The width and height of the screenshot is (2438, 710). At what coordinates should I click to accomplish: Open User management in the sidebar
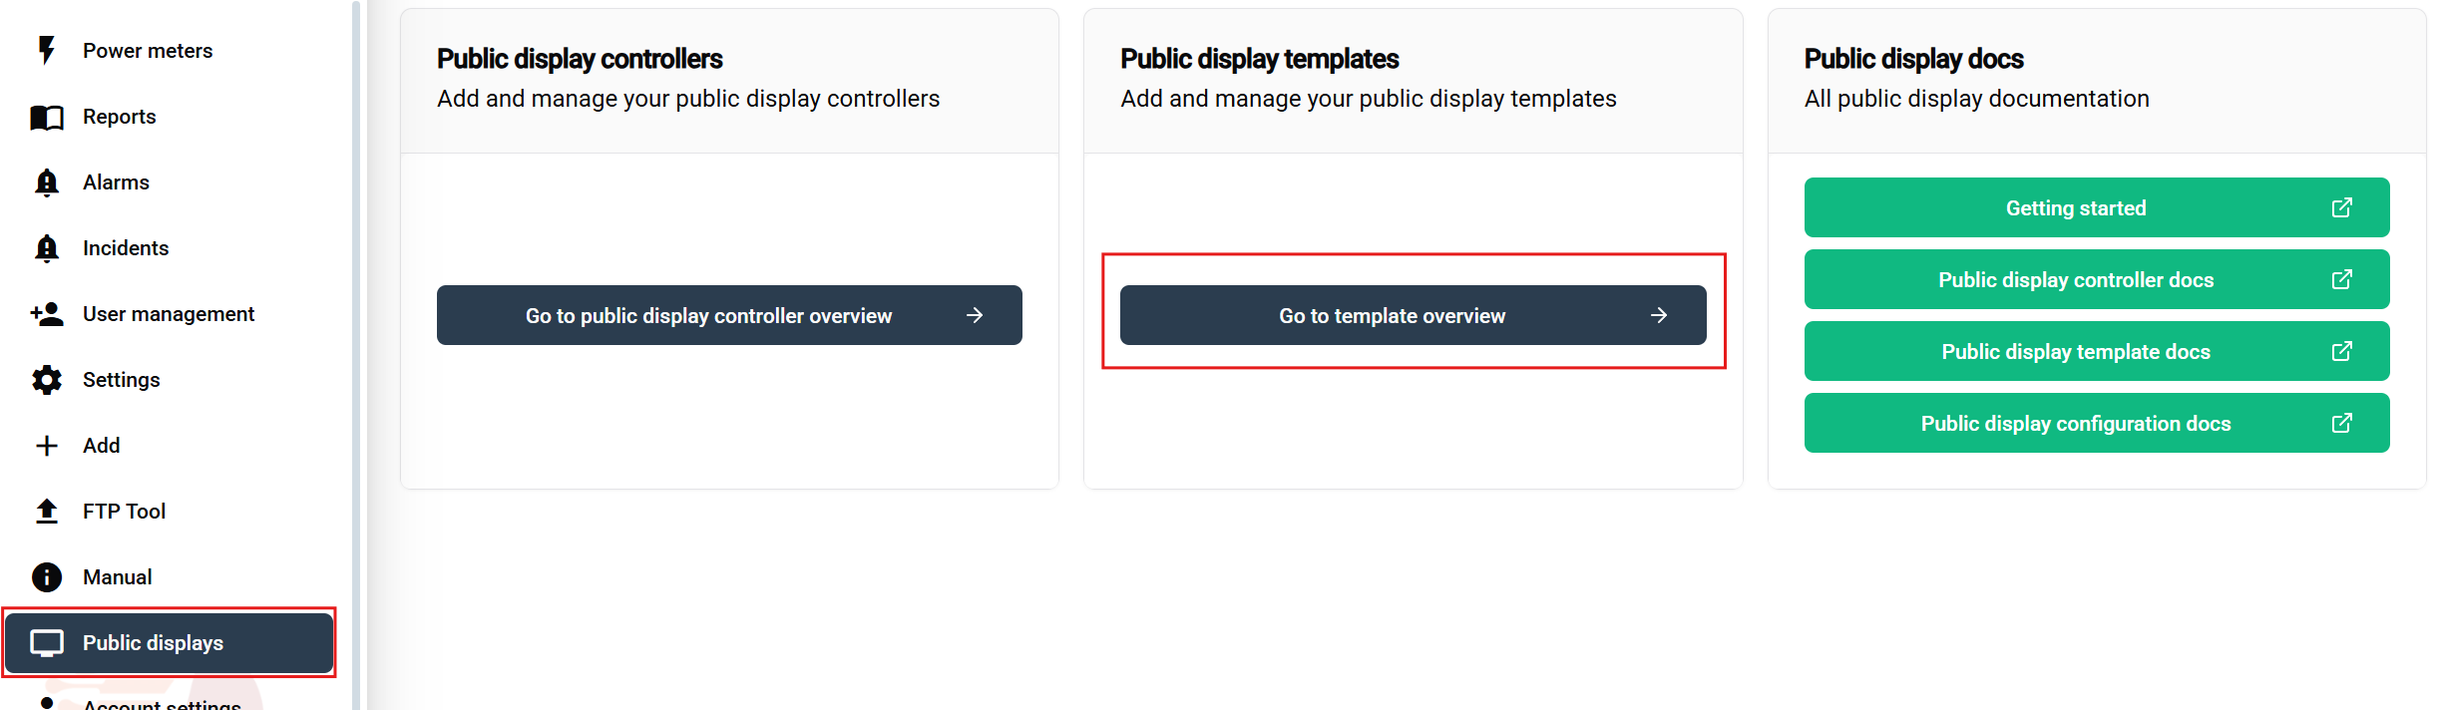click(169, 314)
